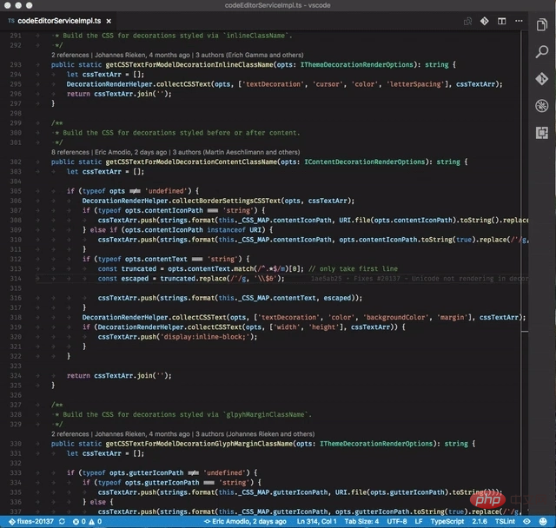556x528 pixels.
Task: Click 'display:inline-block;' string on line 320
Action: click(206, 337)
